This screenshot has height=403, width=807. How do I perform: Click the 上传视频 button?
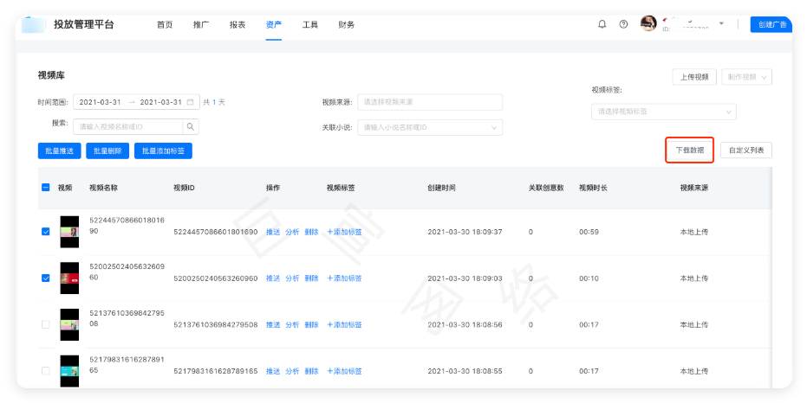tap(694, 77)
